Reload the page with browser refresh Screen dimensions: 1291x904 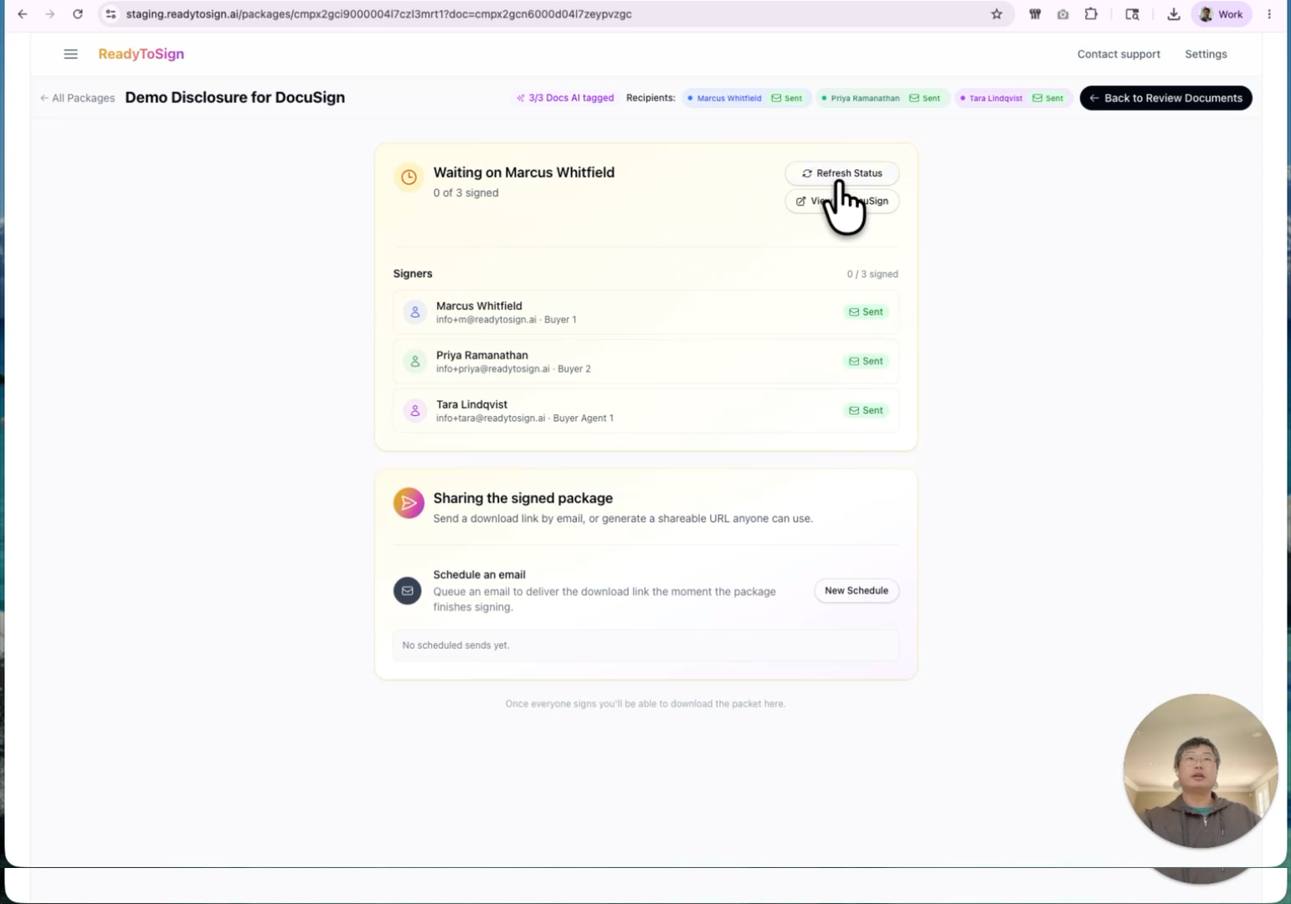[x=78, y=14]
